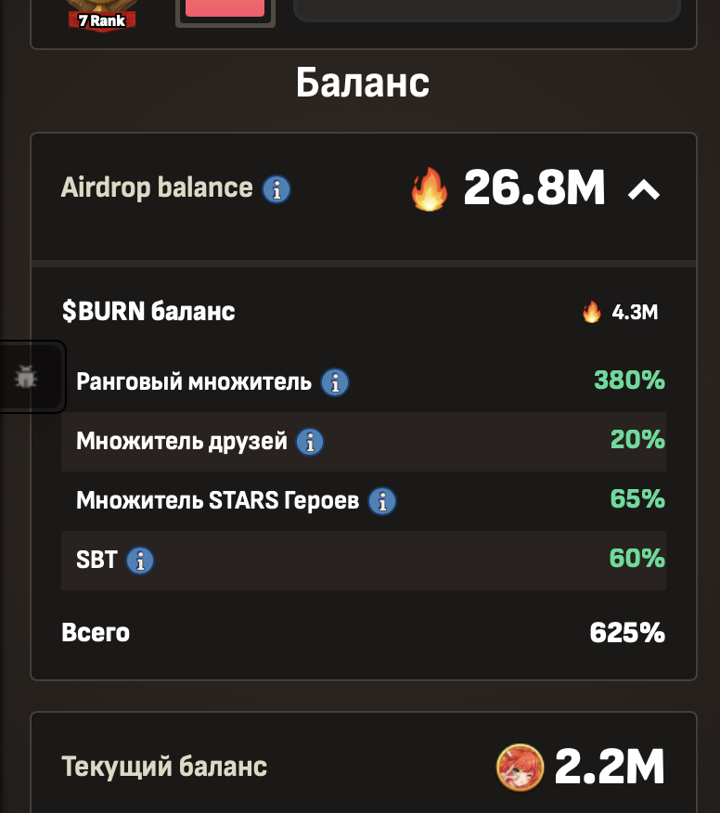Click the 26.8M balance amount
Image resolution: width=720 pixels, height=813 pixels.
coord(535,187)
